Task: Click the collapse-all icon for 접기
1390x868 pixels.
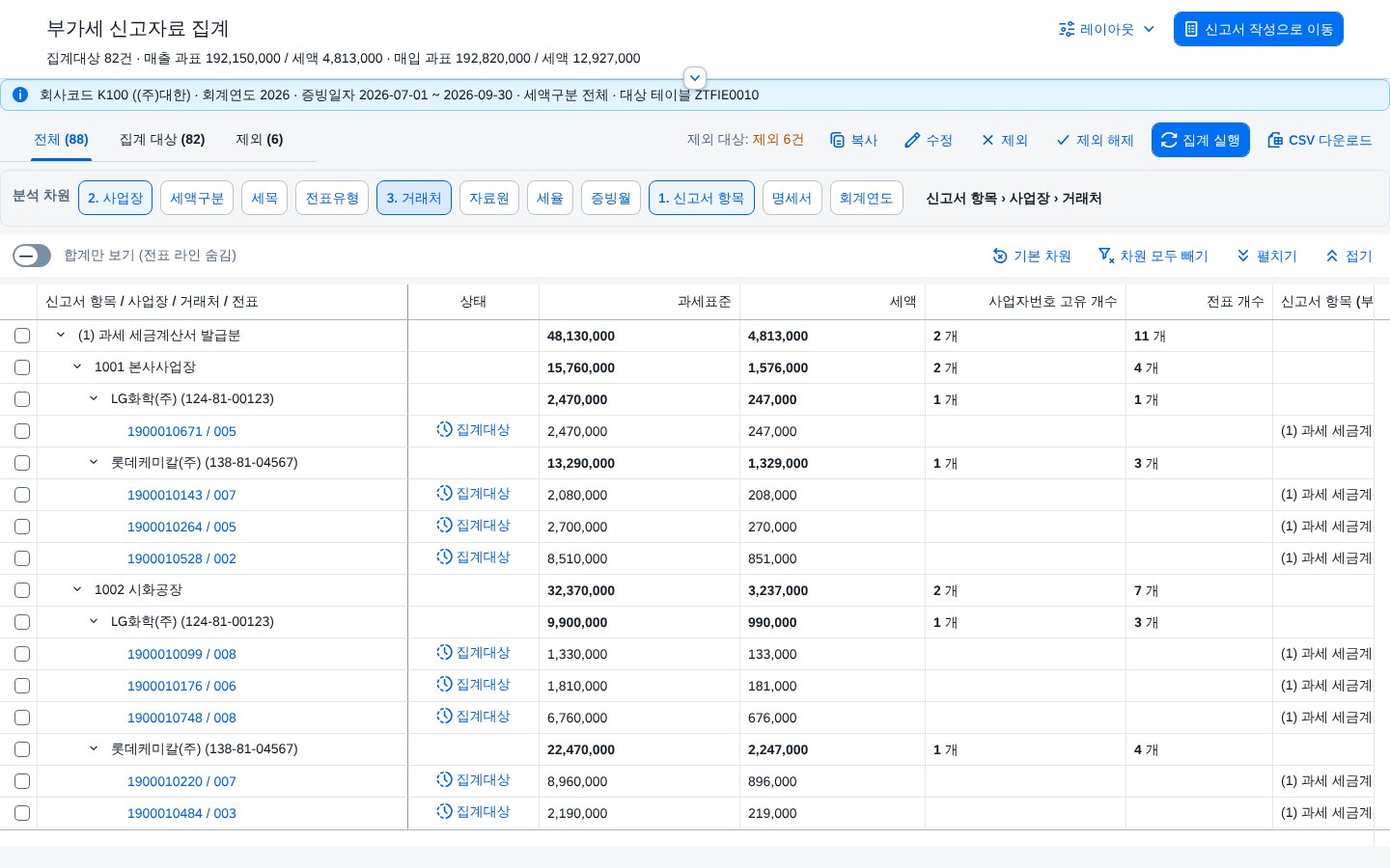Action: pyautogui.click(x=1332, y=256)
